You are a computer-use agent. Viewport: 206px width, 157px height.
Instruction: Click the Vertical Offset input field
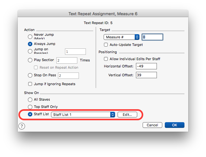coord(146,75)
